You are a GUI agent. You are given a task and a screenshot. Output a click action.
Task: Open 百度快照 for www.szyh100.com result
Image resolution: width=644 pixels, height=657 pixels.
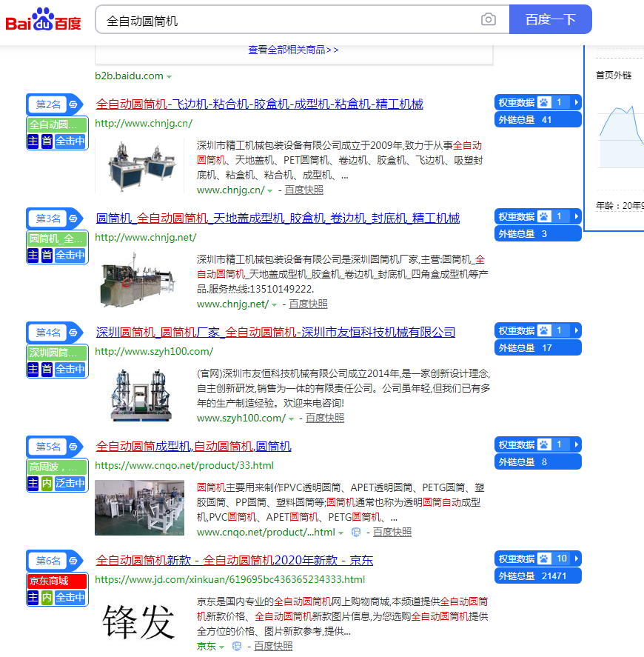(x=325, y=418)
